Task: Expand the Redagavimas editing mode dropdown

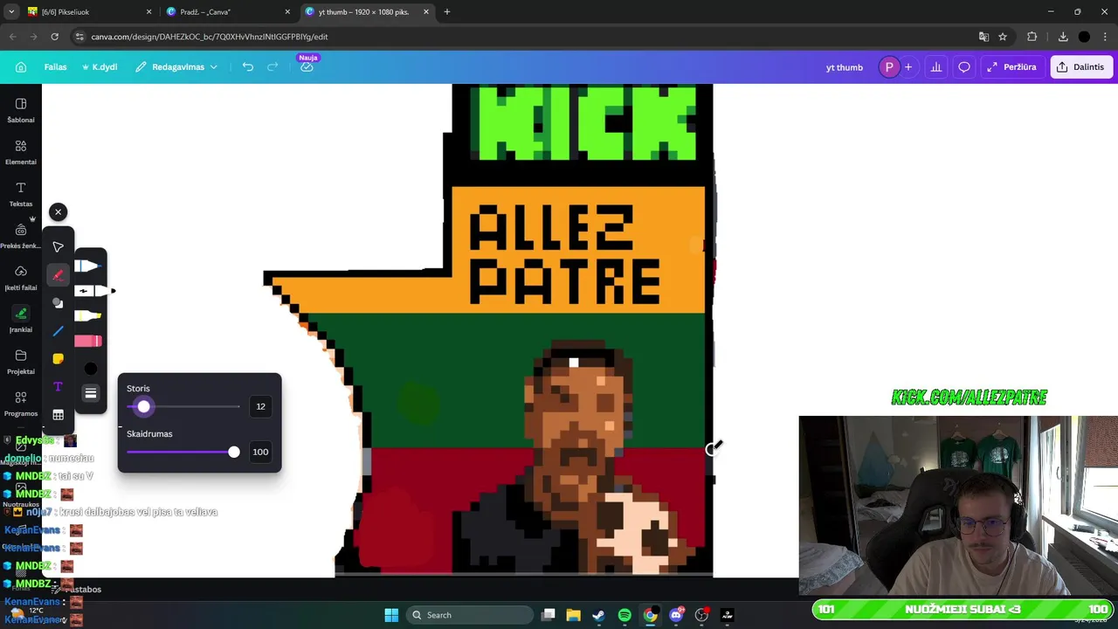Action: 176,67
